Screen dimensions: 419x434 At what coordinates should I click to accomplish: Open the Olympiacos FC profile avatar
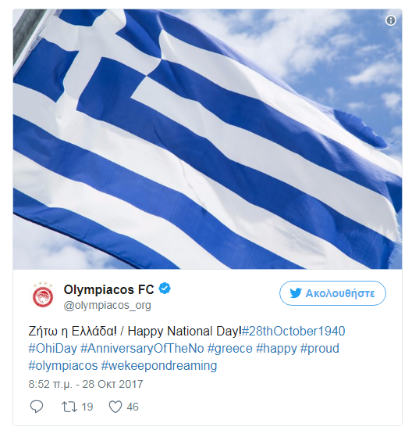pos(43,296)
